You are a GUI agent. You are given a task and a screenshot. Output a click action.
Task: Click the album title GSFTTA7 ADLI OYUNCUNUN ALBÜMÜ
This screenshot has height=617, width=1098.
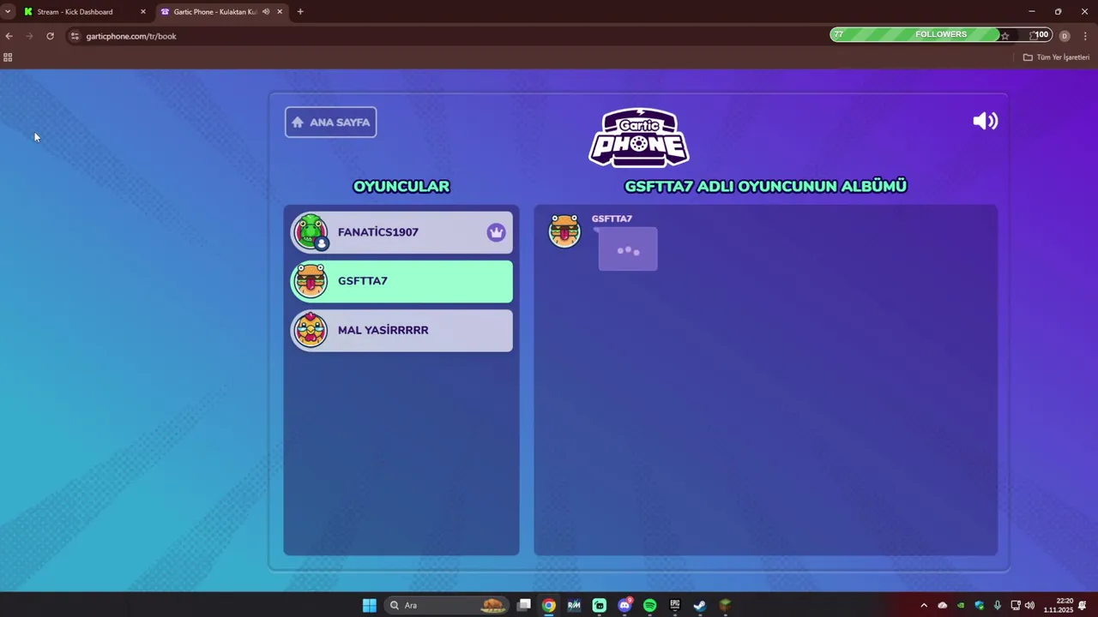pos(765,186)
